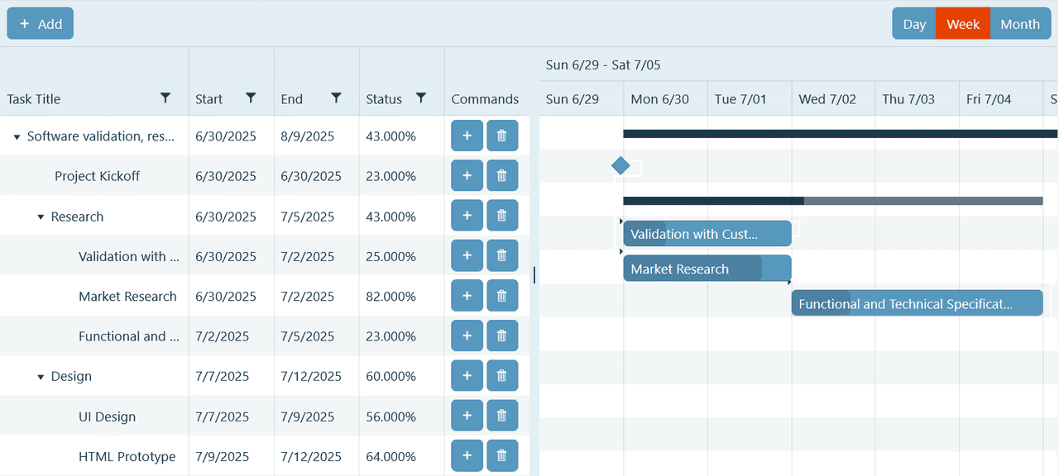The image size is (1059, 476).
Task: Select the UI Design task title
Action: click(107, 416)
